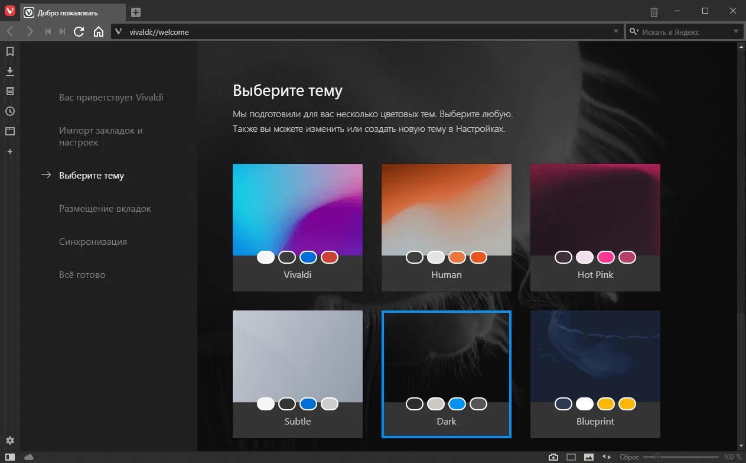Screen dimensions: 746x463
Task: Add a web panel with plus icon
Action: click(9, 151)
